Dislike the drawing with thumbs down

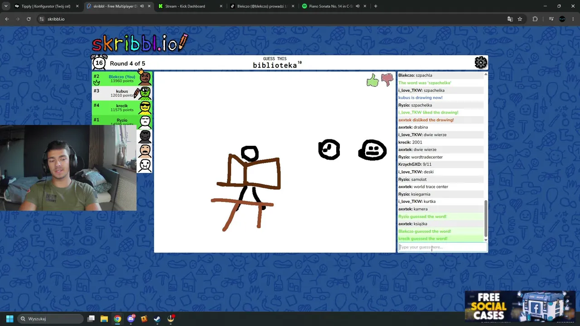(x=387, y=80)
